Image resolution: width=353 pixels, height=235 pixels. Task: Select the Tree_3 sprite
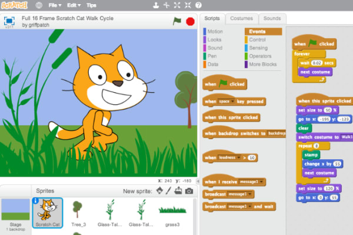tap(78, 213)
